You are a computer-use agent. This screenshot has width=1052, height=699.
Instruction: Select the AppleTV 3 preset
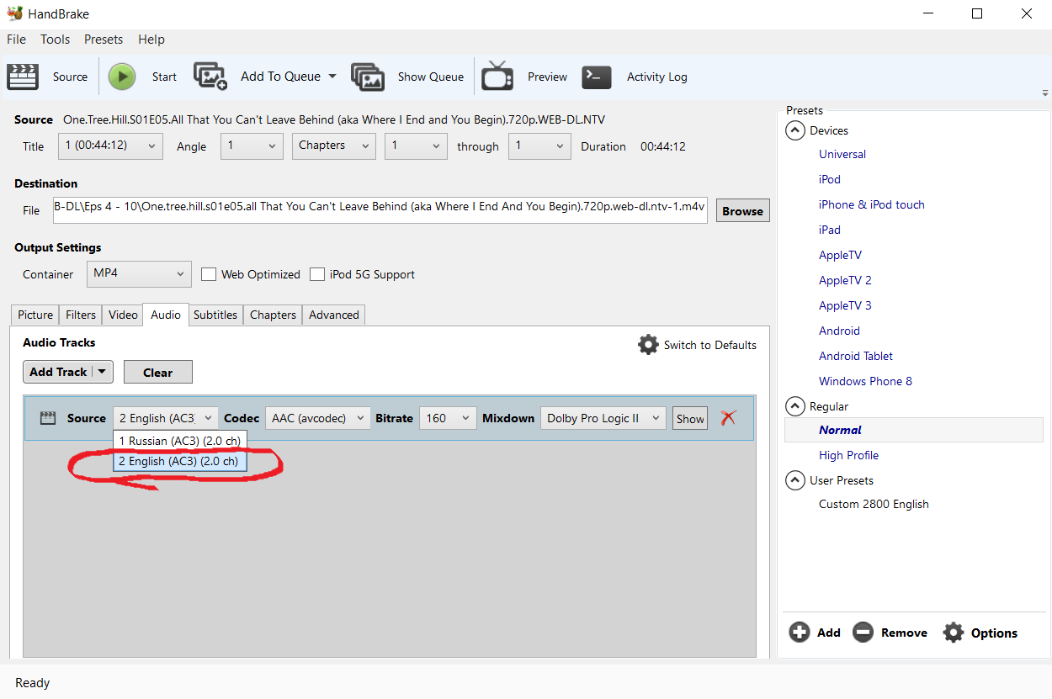click(845, 305)
